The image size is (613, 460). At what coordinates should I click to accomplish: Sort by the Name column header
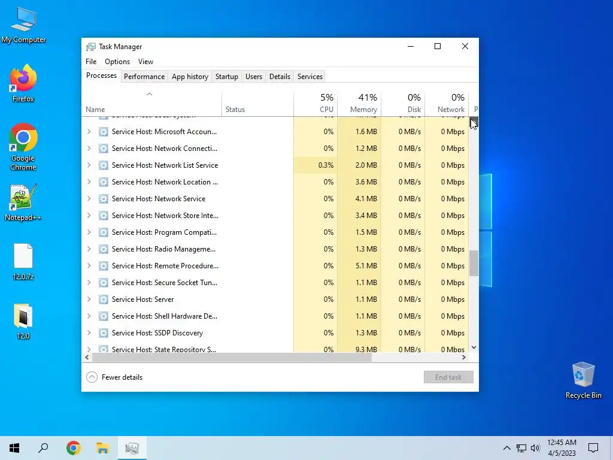151,104
